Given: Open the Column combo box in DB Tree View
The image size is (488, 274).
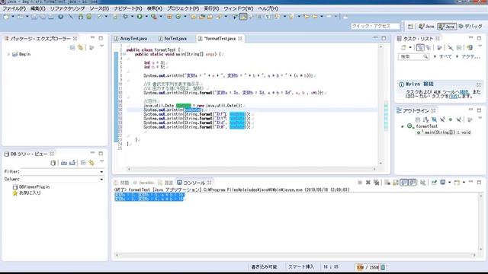Looking at the screenshot, I should point(63,179).
